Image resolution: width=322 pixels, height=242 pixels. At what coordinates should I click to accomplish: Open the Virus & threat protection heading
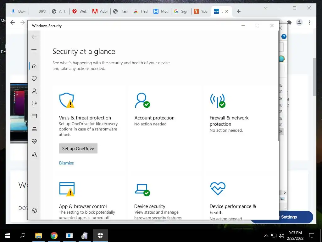pyautogui.click(x=85, y=118)
